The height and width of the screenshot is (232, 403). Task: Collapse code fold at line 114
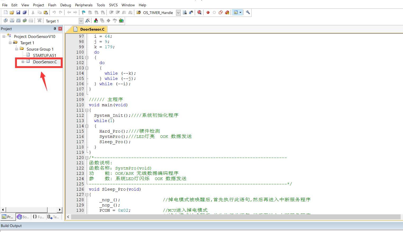coord(87,126)
